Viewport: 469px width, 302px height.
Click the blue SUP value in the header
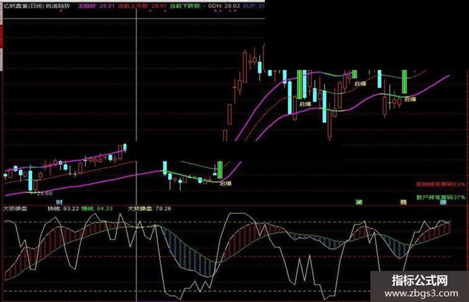click(253, 5)
